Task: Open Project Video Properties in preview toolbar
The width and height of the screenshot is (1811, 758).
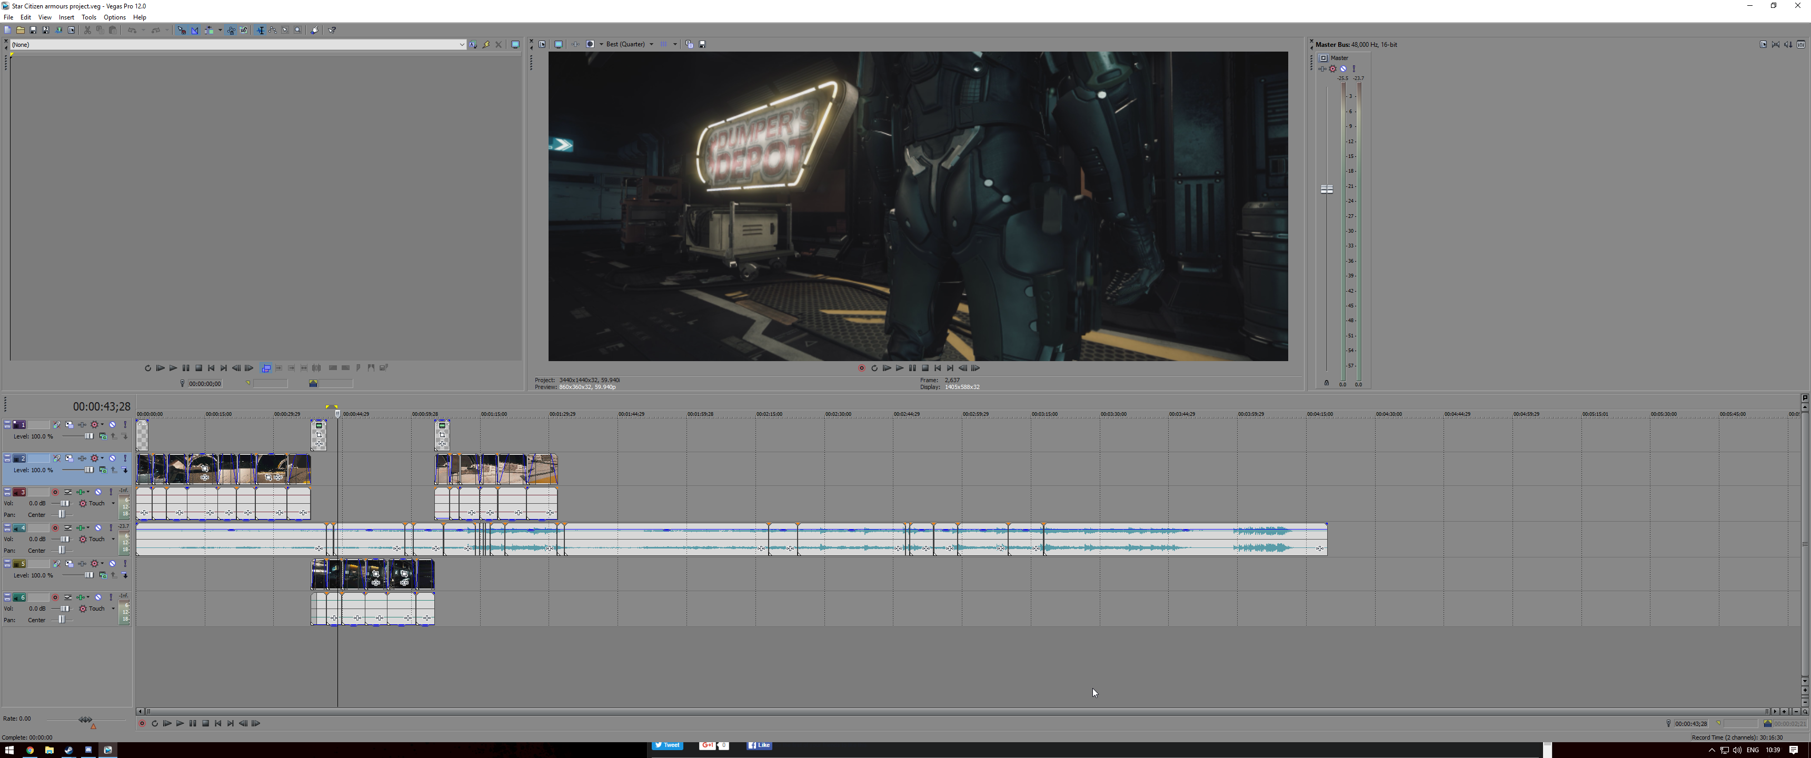Action: [x=542, y=44]
